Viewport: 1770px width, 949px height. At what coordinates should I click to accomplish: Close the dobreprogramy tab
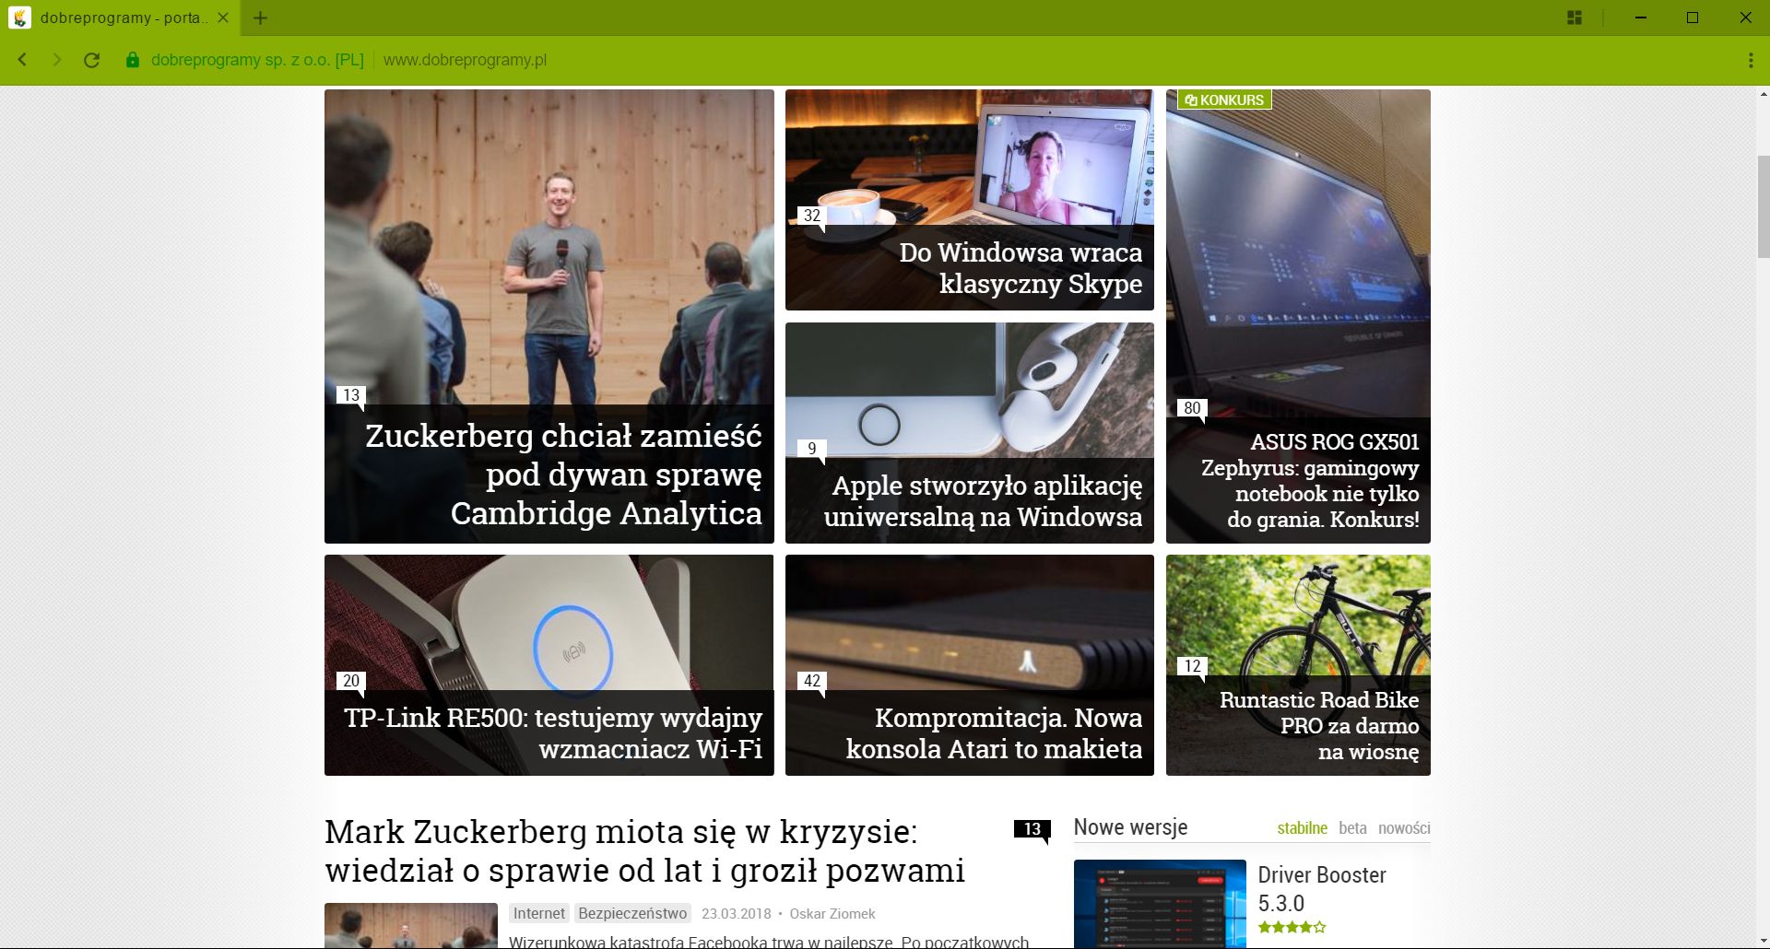click(222, 18)
